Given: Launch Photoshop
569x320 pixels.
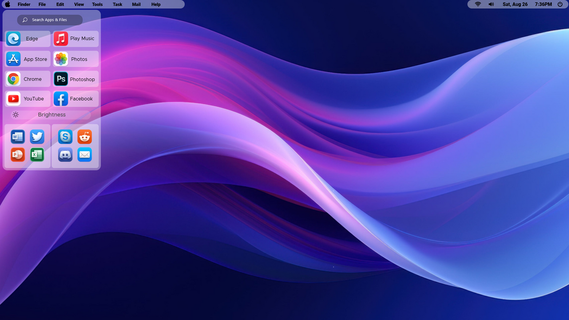Looking at the screenshot, I should pyautogui.click(x=75, y=79).
